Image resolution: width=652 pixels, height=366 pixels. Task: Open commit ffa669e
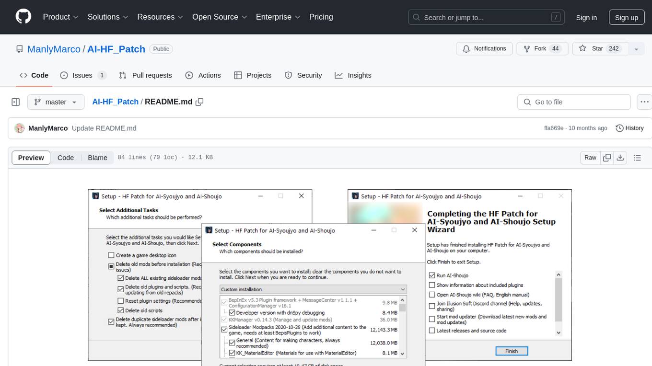click(x=554, y=128)
